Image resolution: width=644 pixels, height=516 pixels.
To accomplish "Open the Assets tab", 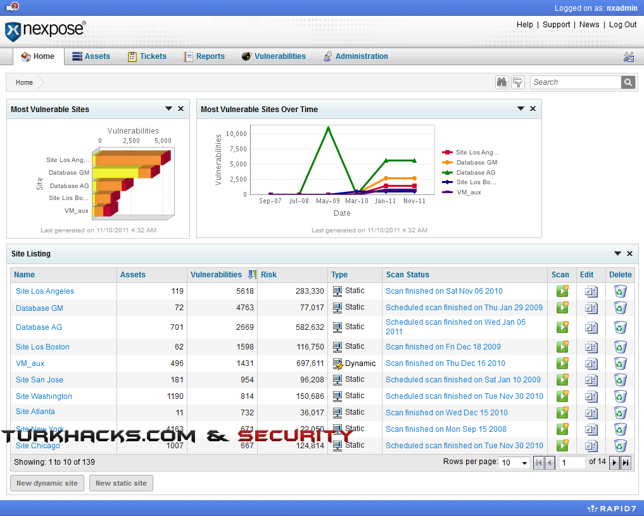I will [x=91, y=56].
